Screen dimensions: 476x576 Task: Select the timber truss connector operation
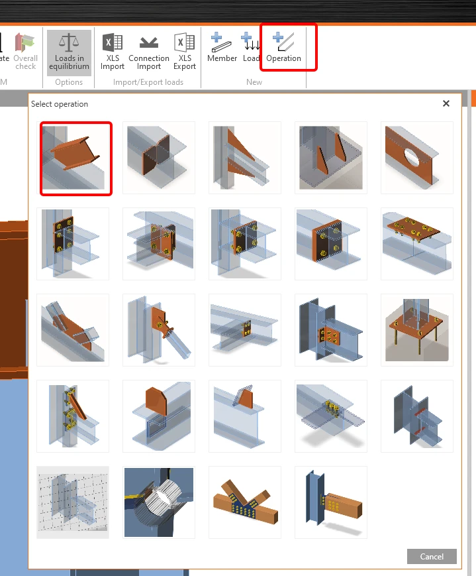(x=245, y=502)
